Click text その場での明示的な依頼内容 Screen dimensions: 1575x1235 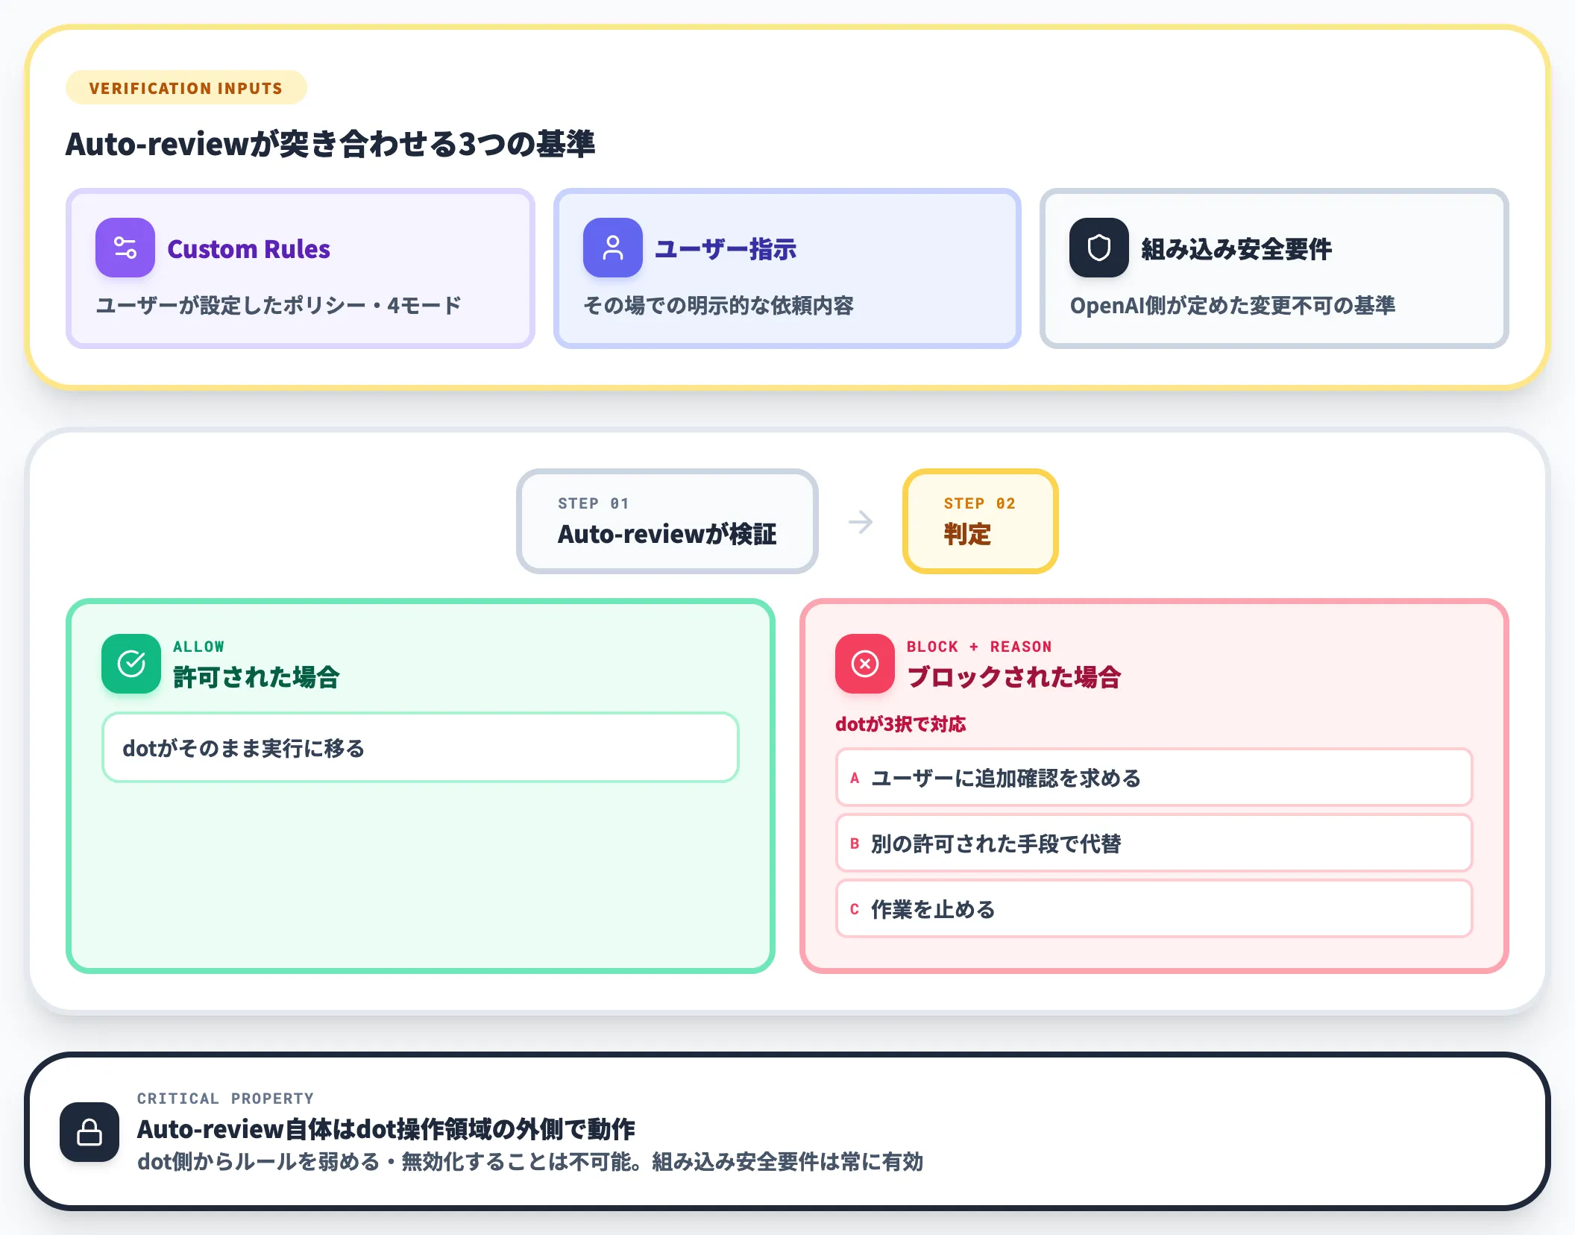(719, 306)
